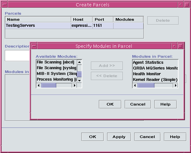
Task: Confirm with OK in Specify Modules dialog
Action: click(110, 104)
